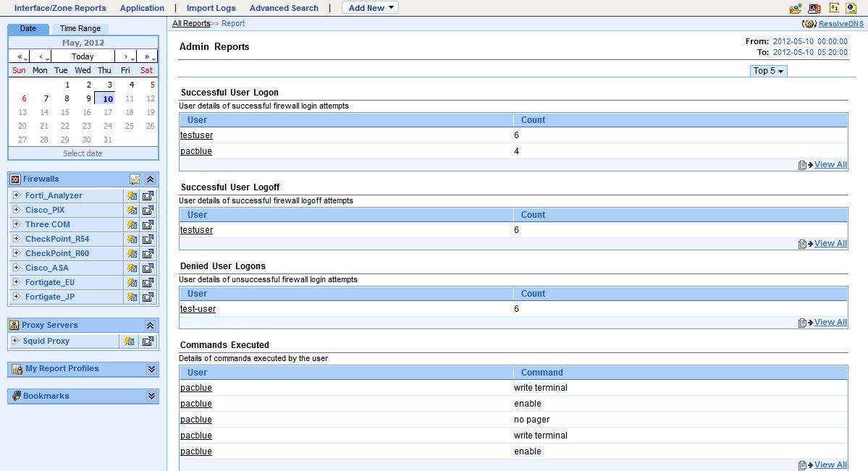Collapse the Firewalls panel

(150, 179)
